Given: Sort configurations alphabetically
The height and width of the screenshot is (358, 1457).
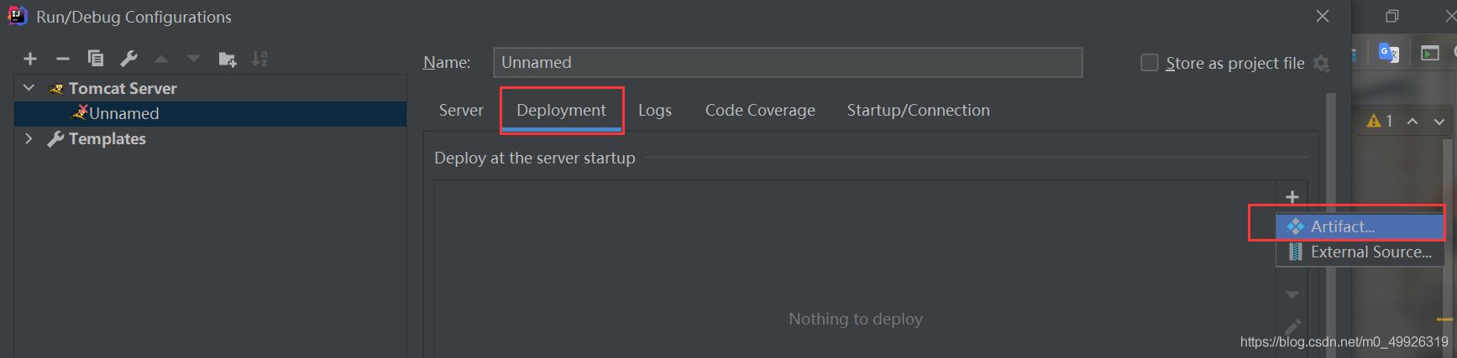Looking at the screenshot, I should [259, 59].
